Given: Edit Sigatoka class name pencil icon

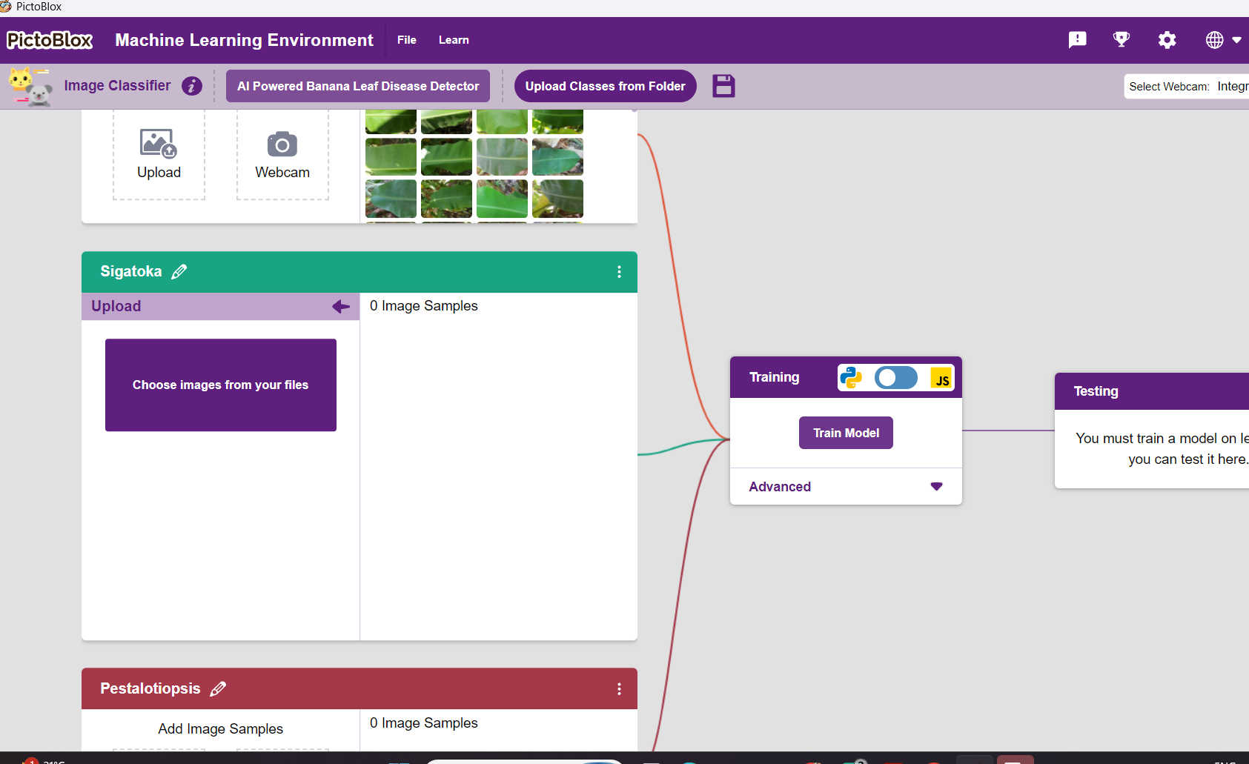Looking at the screenshot, I should (x=179, y=272).
